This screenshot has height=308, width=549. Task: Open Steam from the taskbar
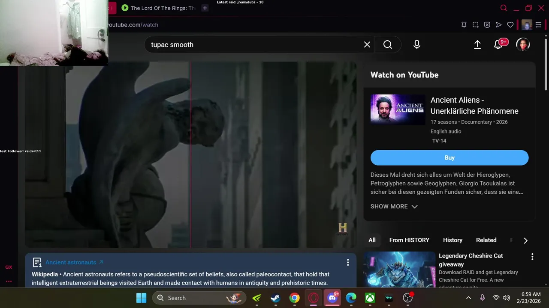click(275, 298)
